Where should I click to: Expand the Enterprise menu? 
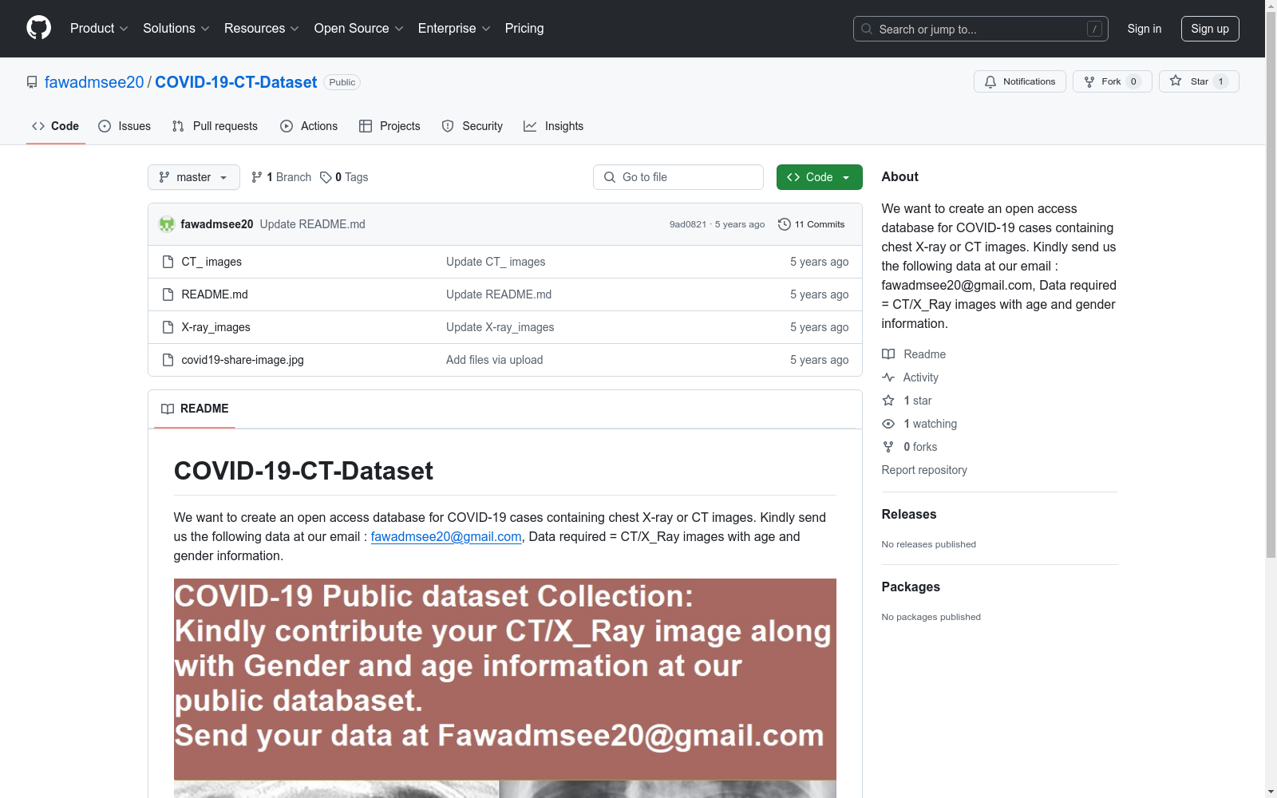click(454, 28)
